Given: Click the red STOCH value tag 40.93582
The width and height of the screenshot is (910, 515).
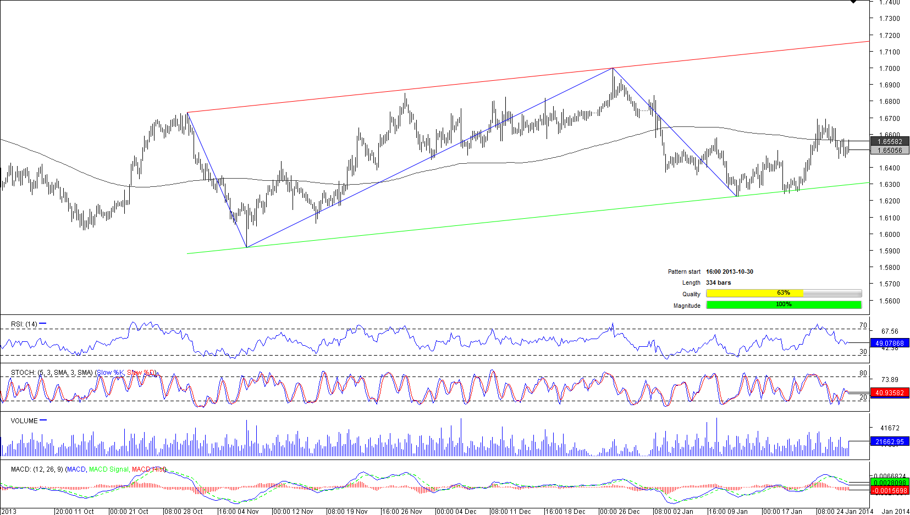Looking at the screenshot, I should click(889, 392).
